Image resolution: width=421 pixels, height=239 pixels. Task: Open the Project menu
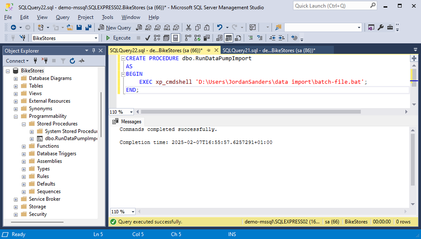pos(85,17)
